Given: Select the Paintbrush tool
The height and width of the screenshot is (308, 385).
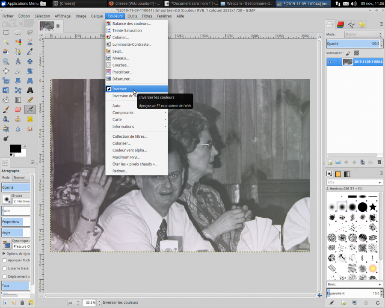Looking at the screenshot, I should point(6,110).
